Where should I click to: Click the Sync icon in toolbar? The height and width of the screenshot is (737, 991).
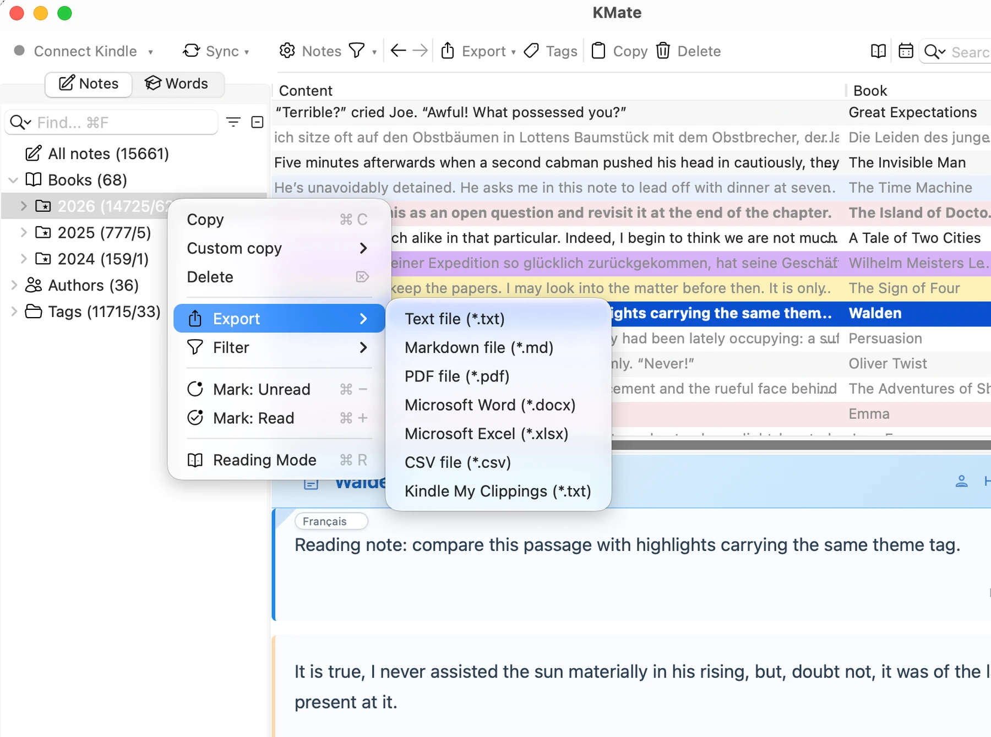[x=191, y=51]
